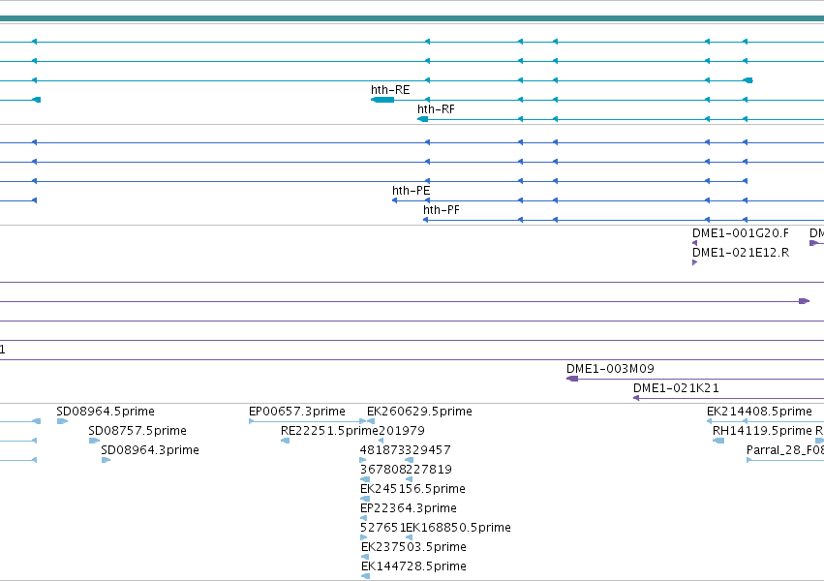824x581 pixels.
Task: Click the EP22364.3prime EST label
Action: [409, 508]
